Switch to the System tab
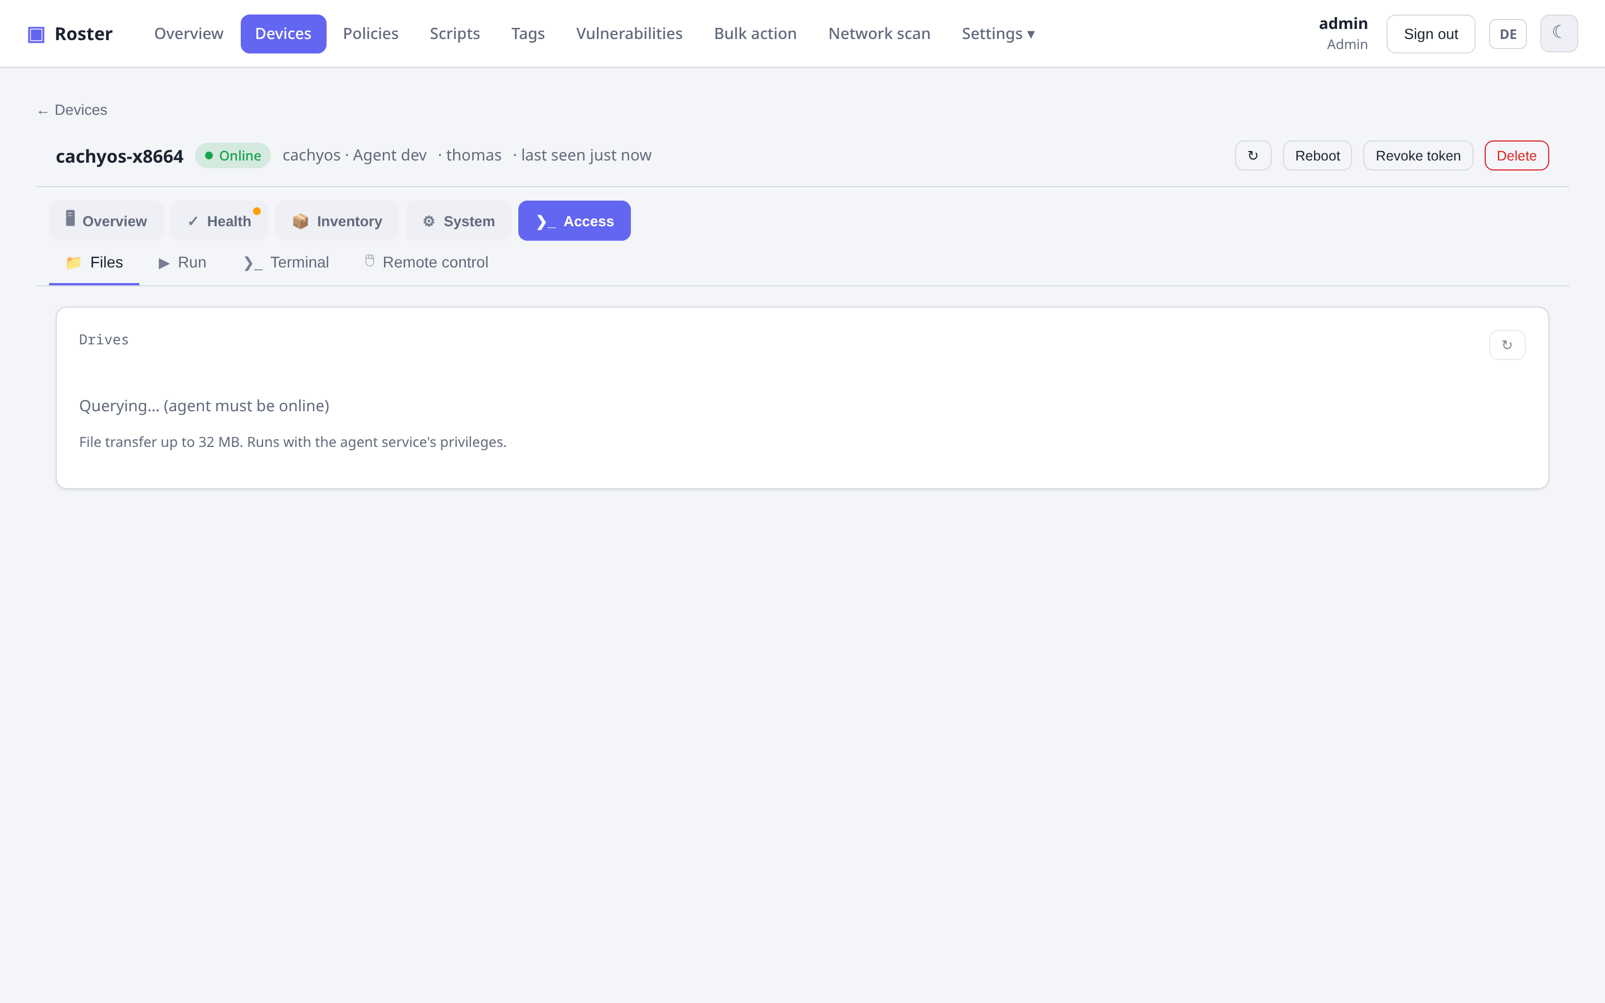Viewport: 1605px width, 1003px height. coord(458,221)
